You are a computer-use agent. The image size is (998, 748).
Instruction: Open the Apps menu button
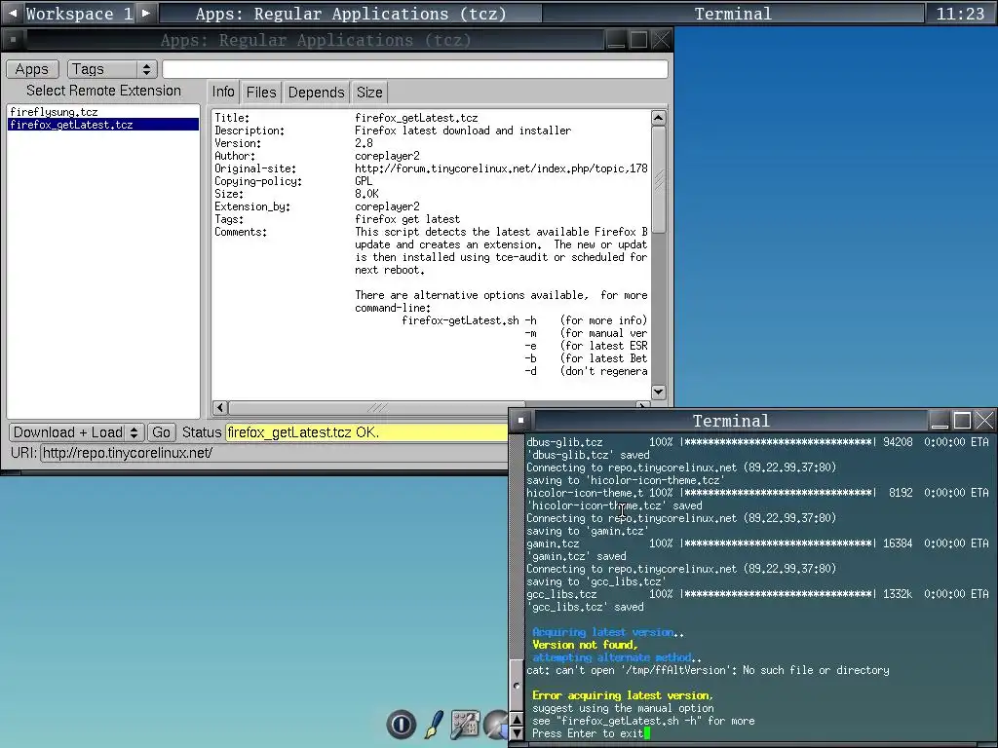pyautogui.click(x=32, y=69)
